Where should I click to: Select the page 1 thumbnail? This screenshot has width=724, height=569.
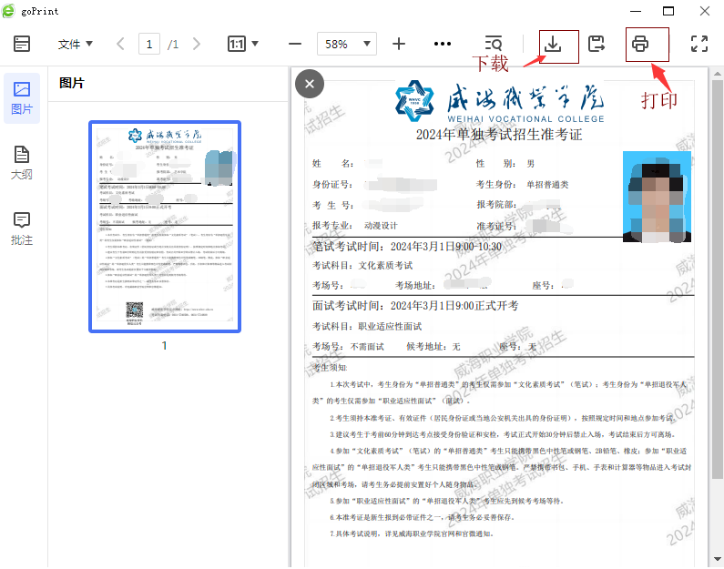[x=164, y=227]
